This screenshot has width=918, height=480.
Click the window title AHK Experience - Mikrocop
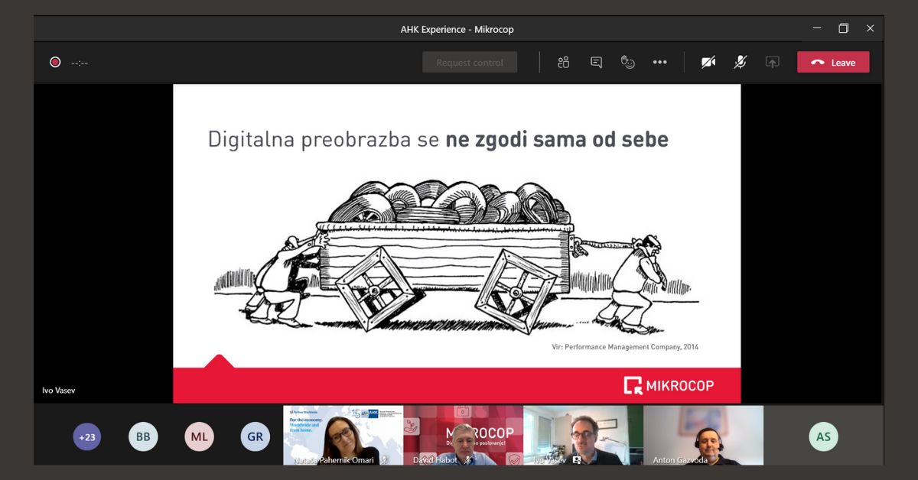click(457, 29)
